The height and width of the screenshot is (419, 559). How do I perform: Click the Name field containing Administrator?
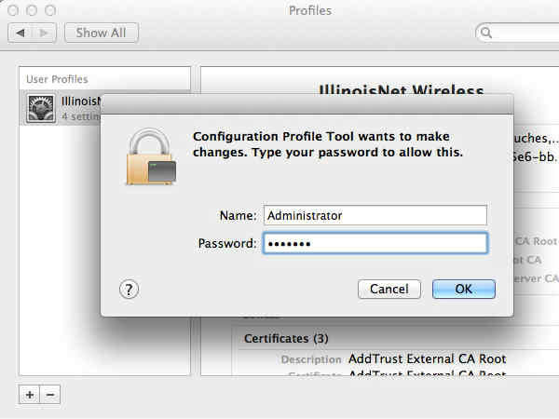pyautogui.click(x=375, y=215)
